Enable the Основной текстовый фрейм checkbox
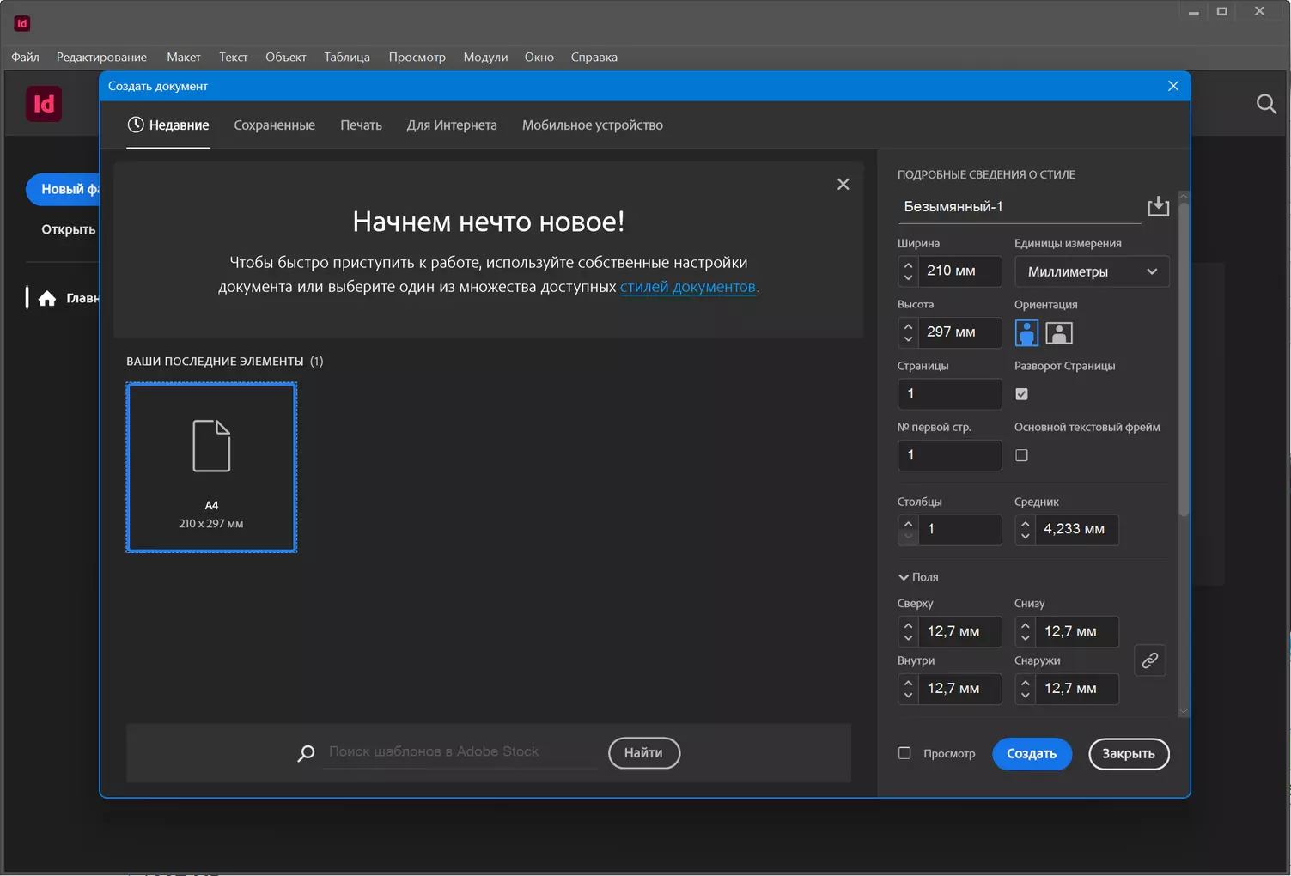This screenshot has width=1291, height=876. (x=1021, y=455)
